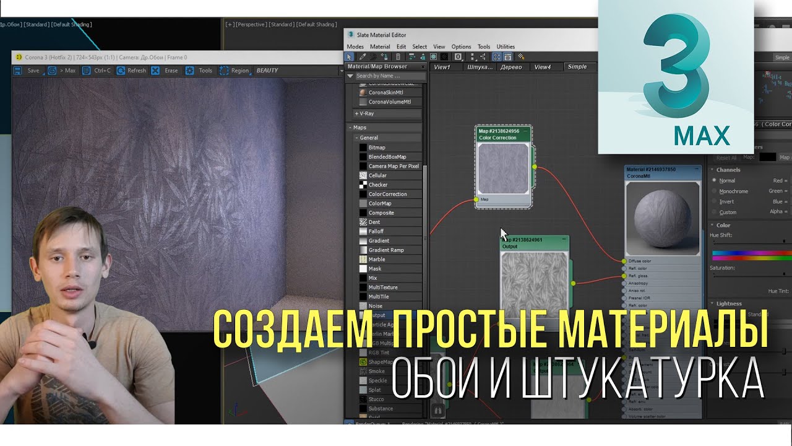The width and height of the screenshot is (792, 446).
Task: Collapse the Color rollout
Action: coord(712,225)
